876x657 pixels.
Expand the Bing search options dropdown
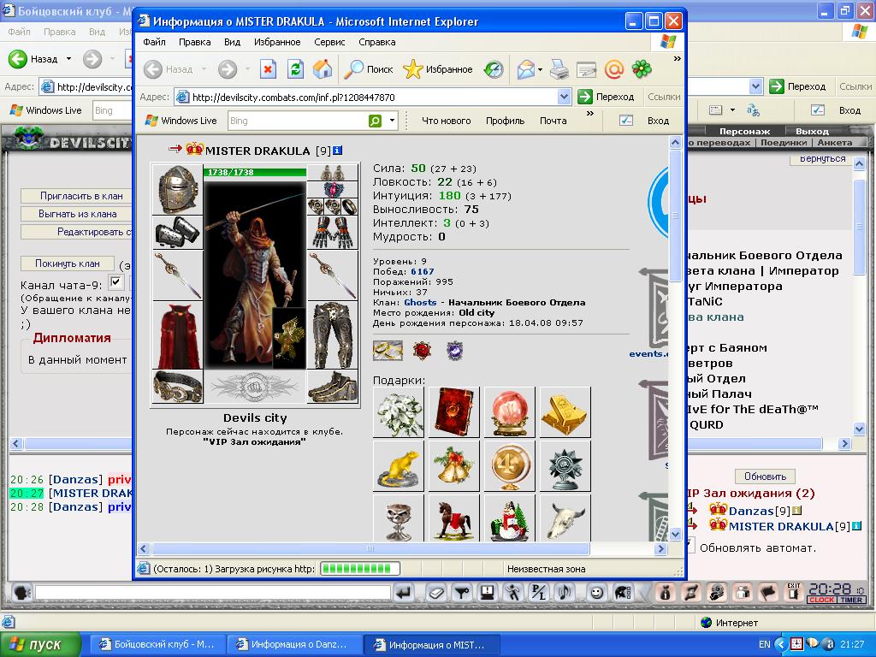point(392,120)
